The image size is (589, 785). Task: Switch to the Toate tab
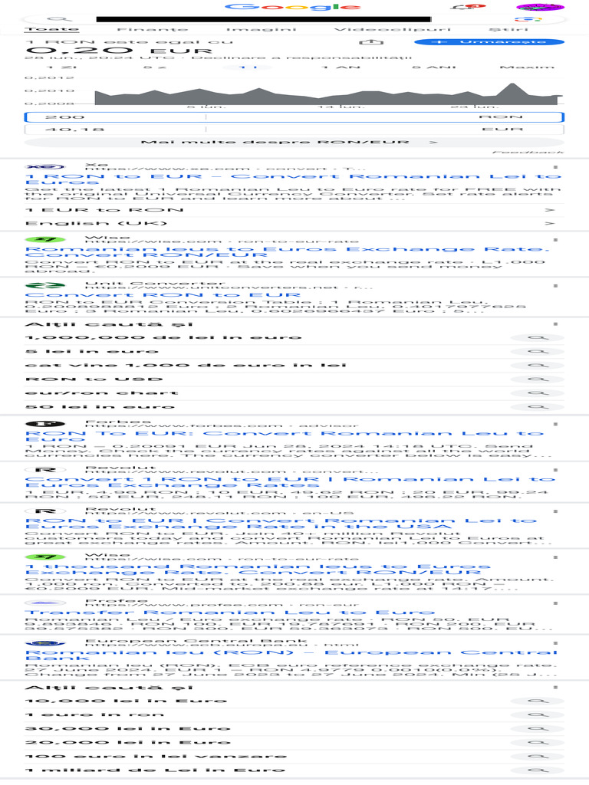(51, 30)
